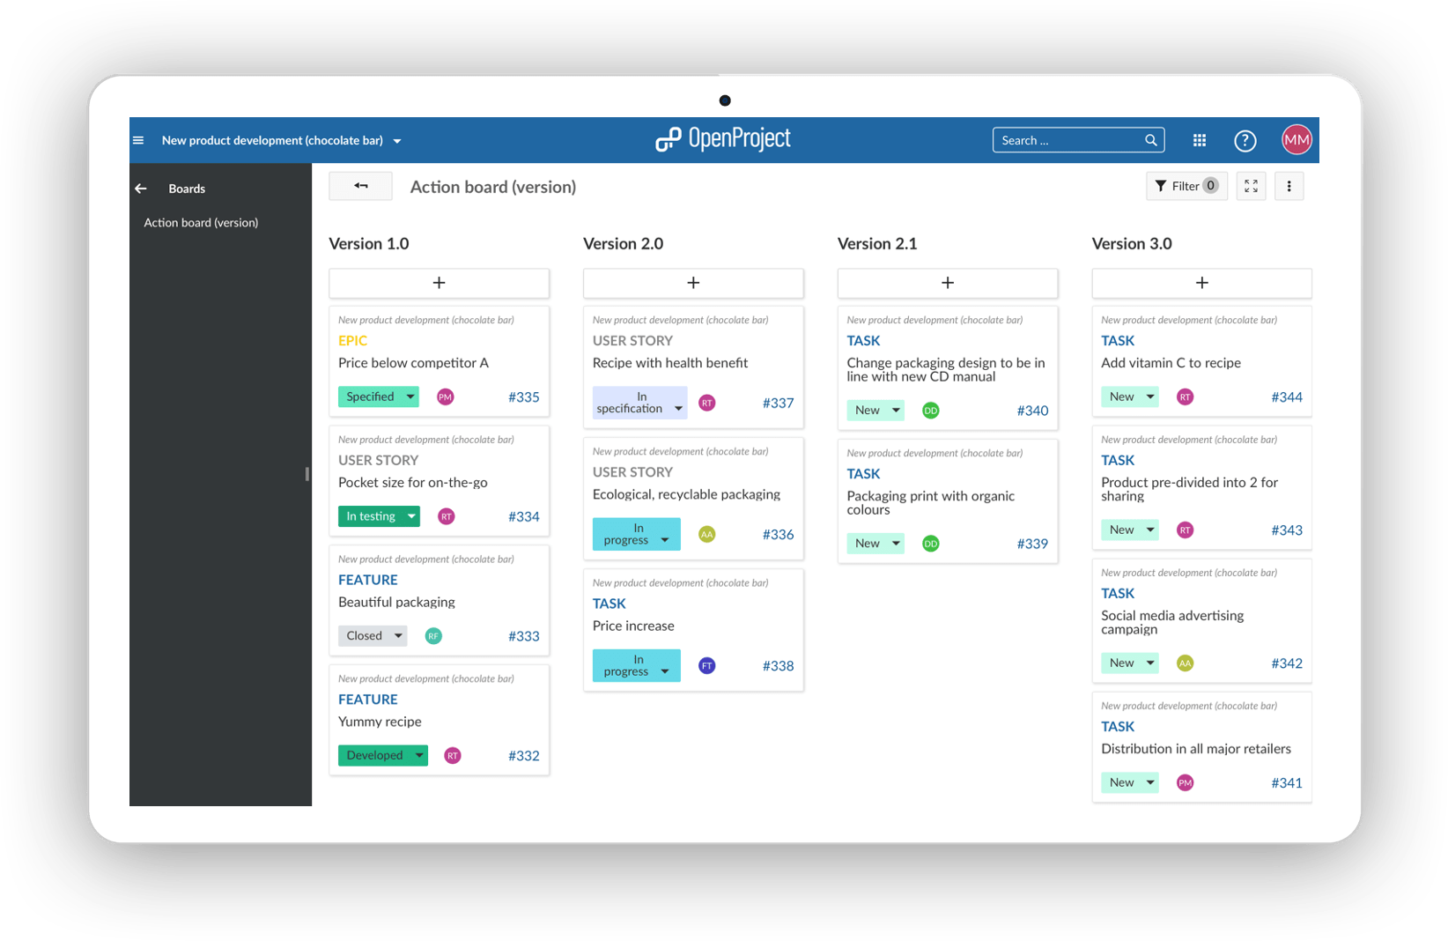Image resolution: width=1448 pixels, height=941 pixels.
Task: Open work package #340 link
Action: point(1032,411)
